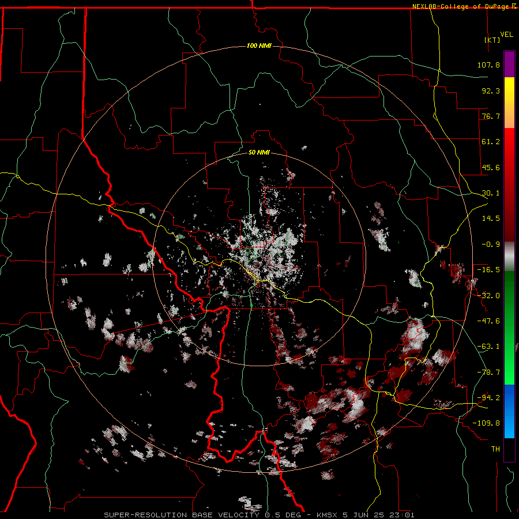The width and height of the screenshot is (519, 519).
Task: Click the -63.1 velocity scale value
Action: [488, 347]
